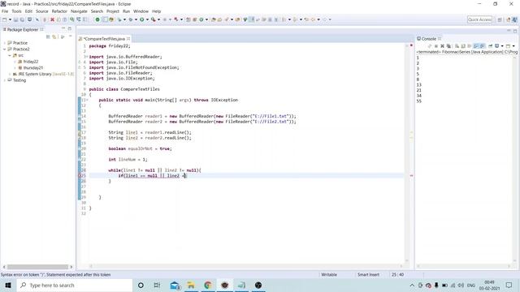
Task: Open the File Explorer taskbar icon
Action: point(191,285)
